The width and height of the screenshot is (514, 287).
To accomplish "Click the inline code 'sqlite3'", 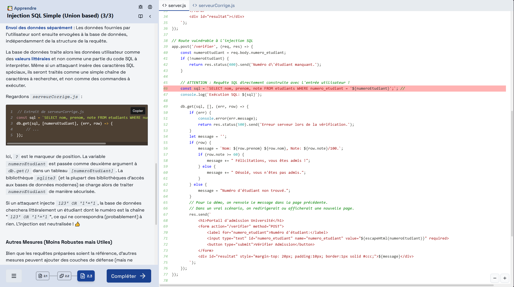I will tap(46, 178).
